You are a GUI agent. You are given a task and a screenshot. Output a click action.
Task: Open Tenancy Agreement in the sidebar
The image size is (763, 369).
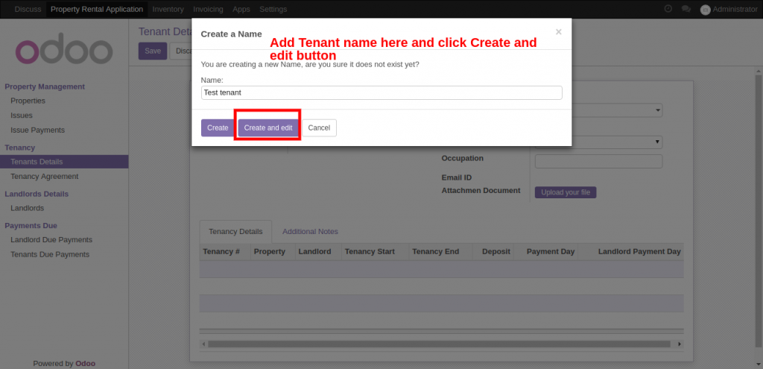pyautogui.click(x=44, y=177)
